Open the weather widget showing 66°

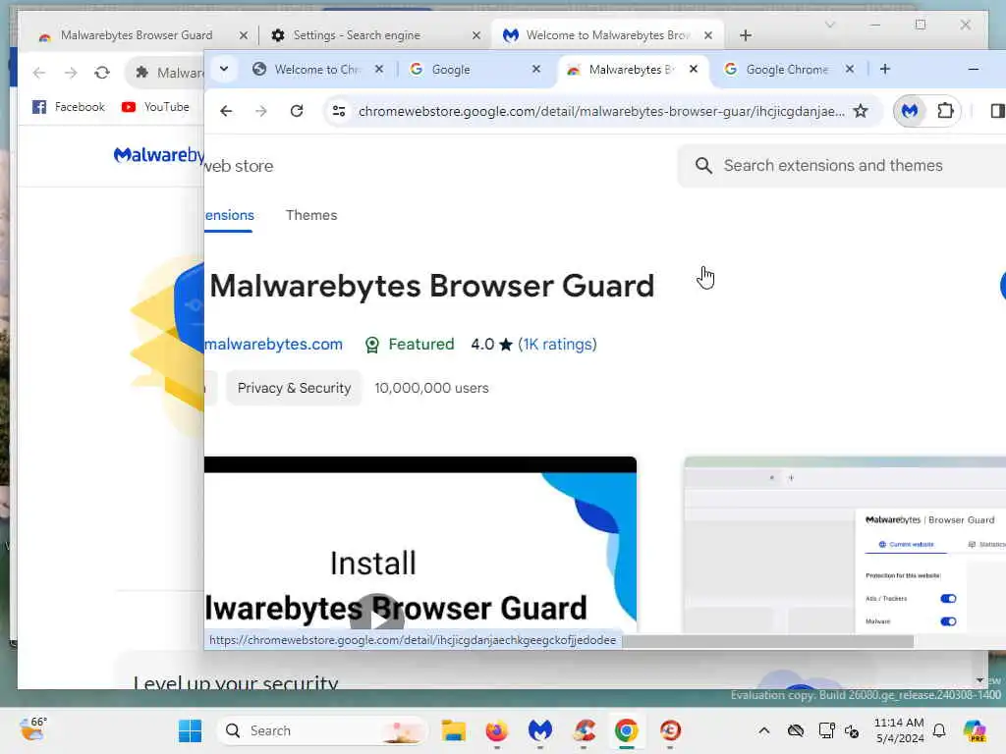click(33, 729)
